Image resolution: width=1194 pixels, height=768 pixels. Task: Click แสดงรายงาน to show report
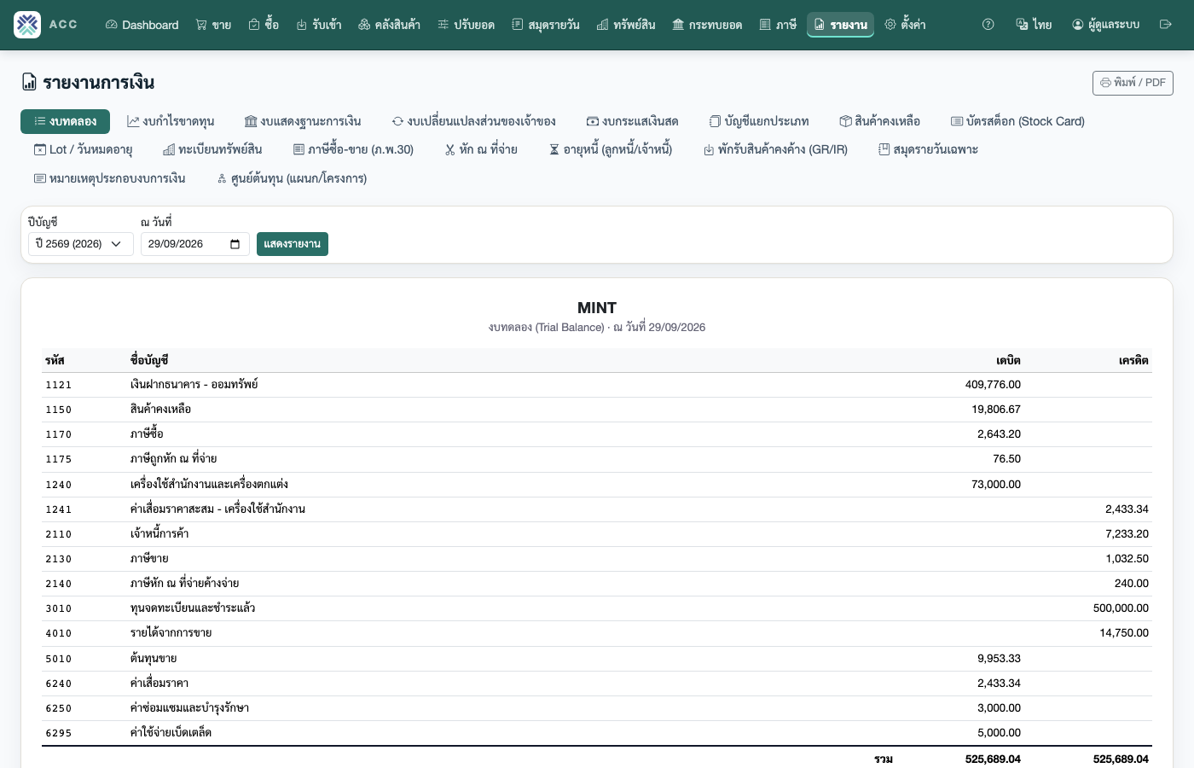[293, 244]
